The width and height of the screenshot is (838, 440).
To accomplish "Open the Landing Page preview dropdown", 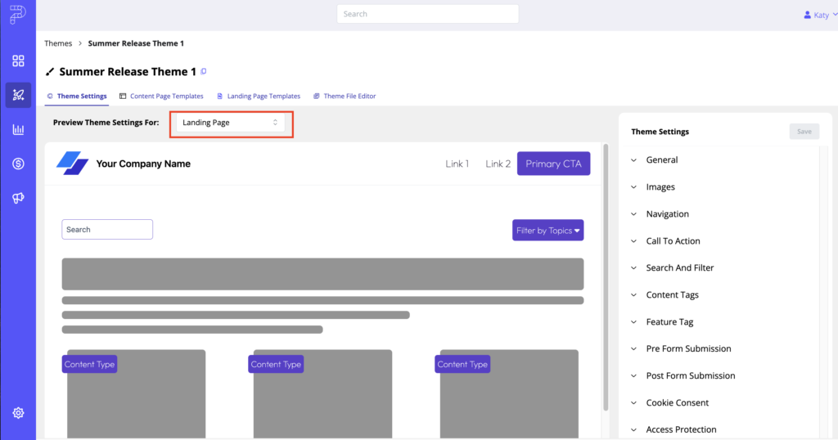I will [230, 123].
